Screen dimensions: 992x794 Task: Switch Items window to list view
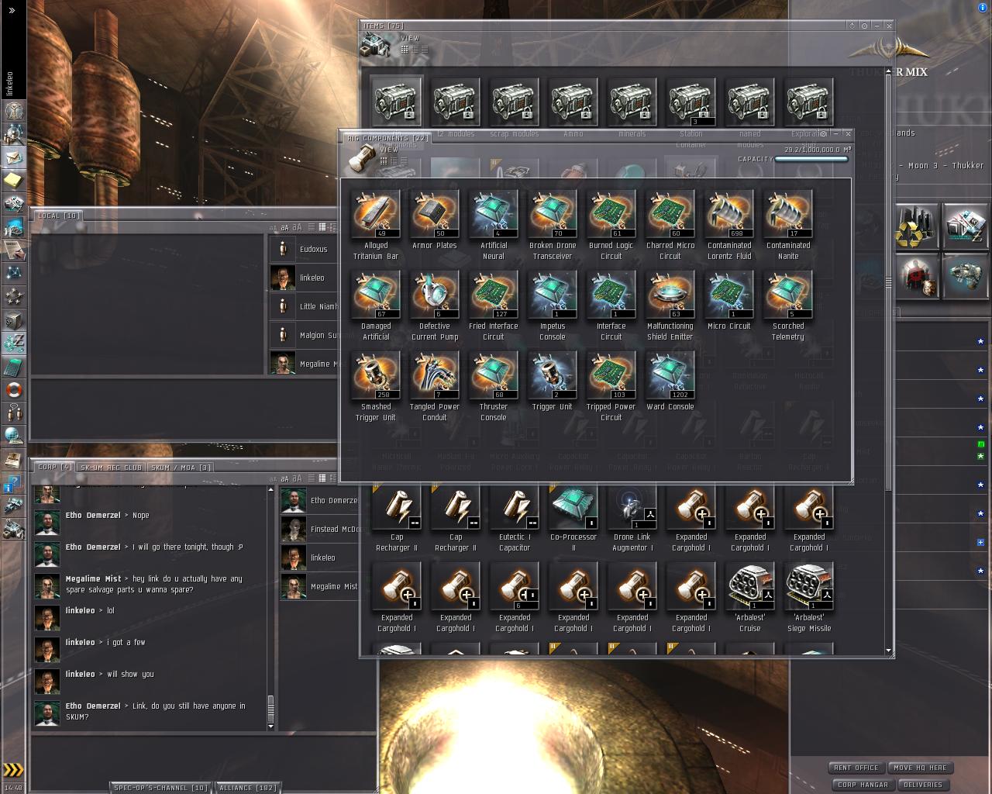[423, 50]
